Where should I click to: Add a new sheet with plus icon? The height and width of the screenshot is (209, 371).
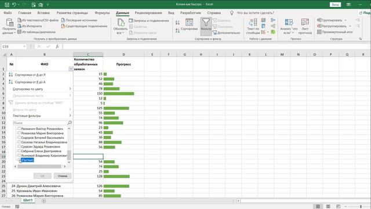click(x=44, y=201)
